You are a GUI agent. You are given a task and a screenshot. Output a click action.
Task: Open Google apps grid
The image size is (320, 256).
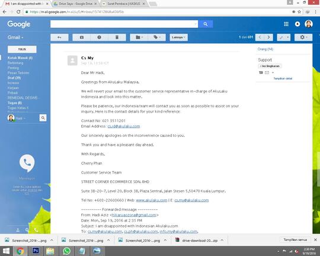(286, 24)
